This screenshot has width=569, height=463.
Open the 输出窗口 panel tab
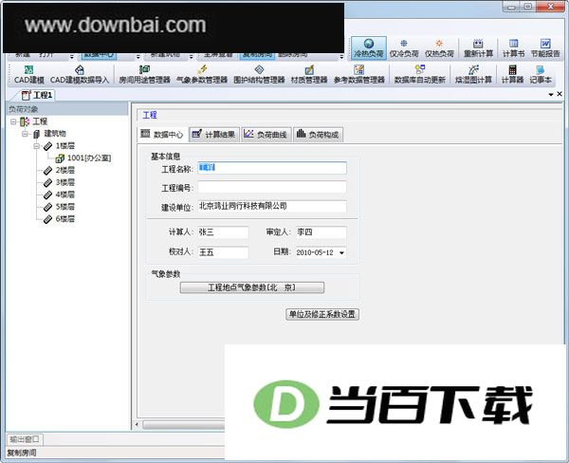point(25,439)
